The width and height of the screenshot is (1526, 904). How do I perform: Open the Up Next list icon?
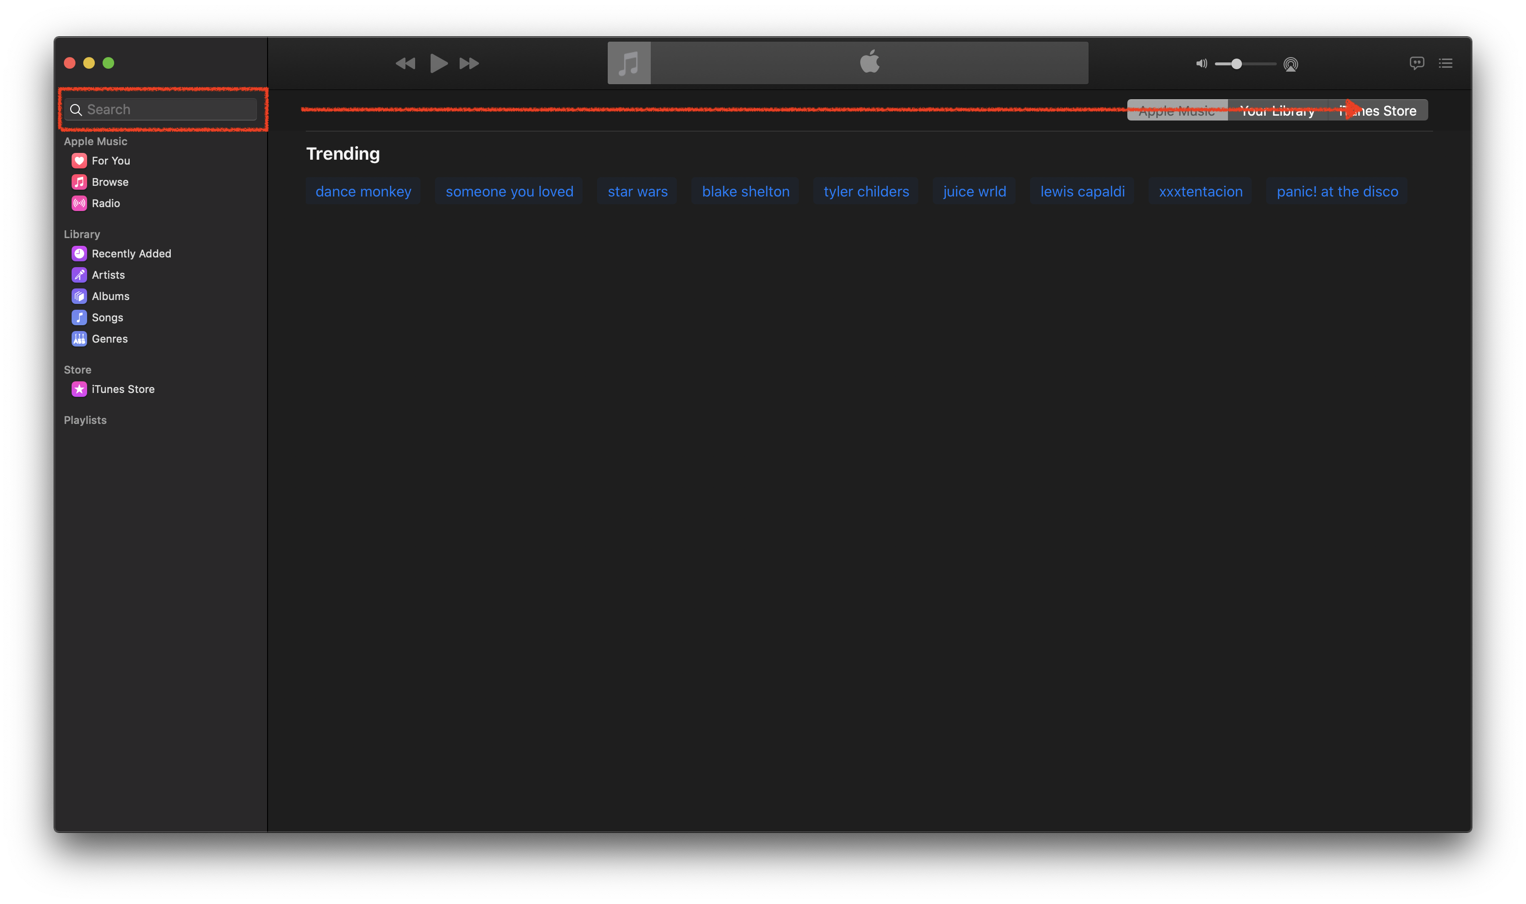1446,63
